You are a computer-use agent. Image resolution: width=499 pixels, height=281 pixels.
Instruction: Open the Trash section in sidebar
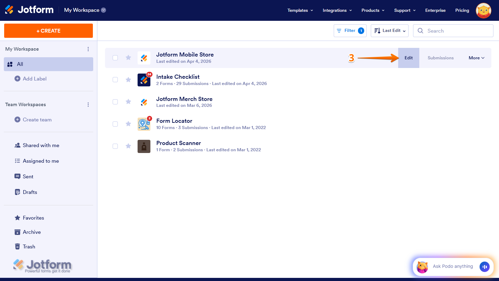[28, 246]
